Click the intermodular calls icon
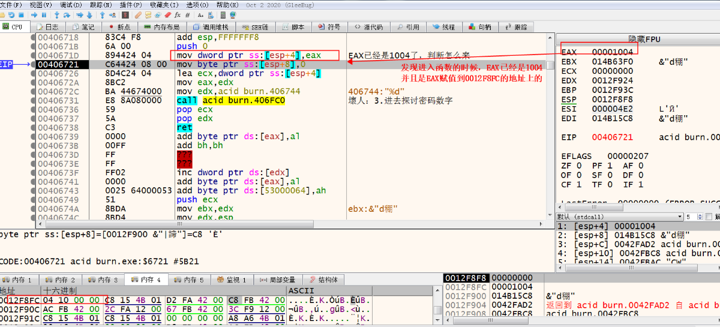This screenshot has width=720, height=327. pos(211,15)
